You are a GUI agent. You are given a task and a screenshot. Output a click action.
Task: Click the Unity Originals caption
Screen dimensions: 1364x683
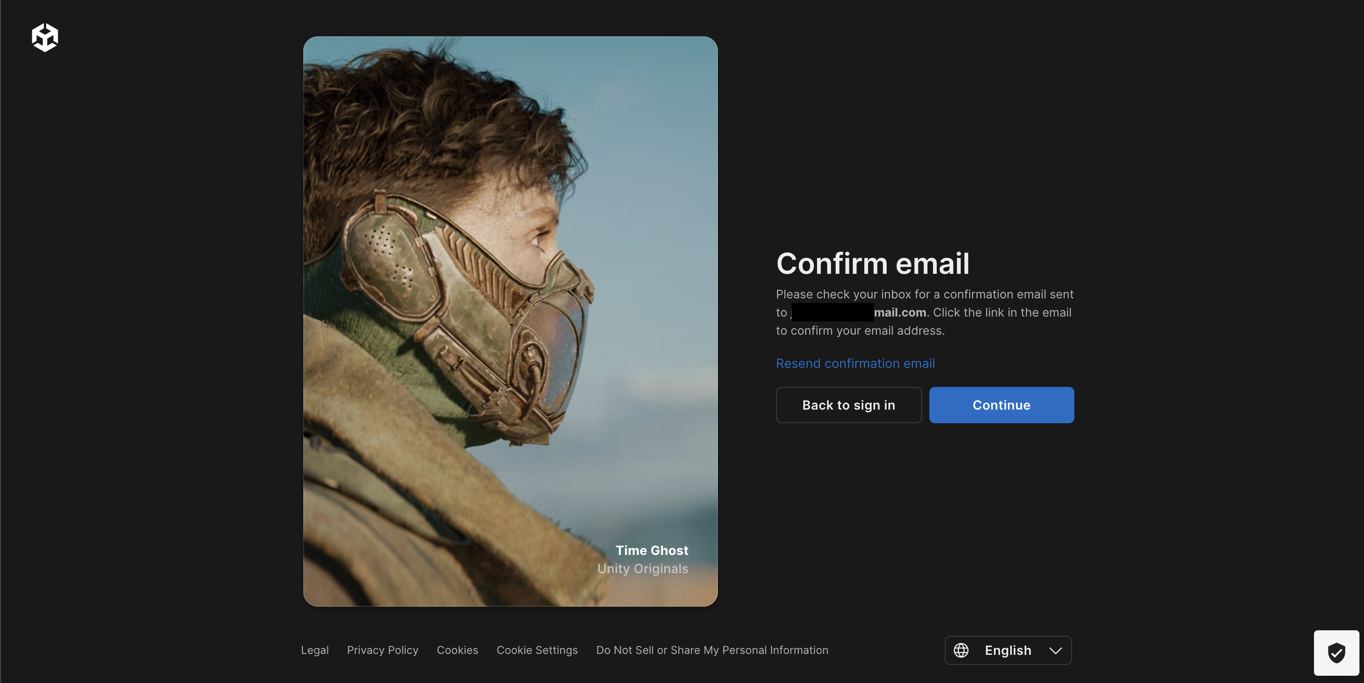click(x=642, y=568)
